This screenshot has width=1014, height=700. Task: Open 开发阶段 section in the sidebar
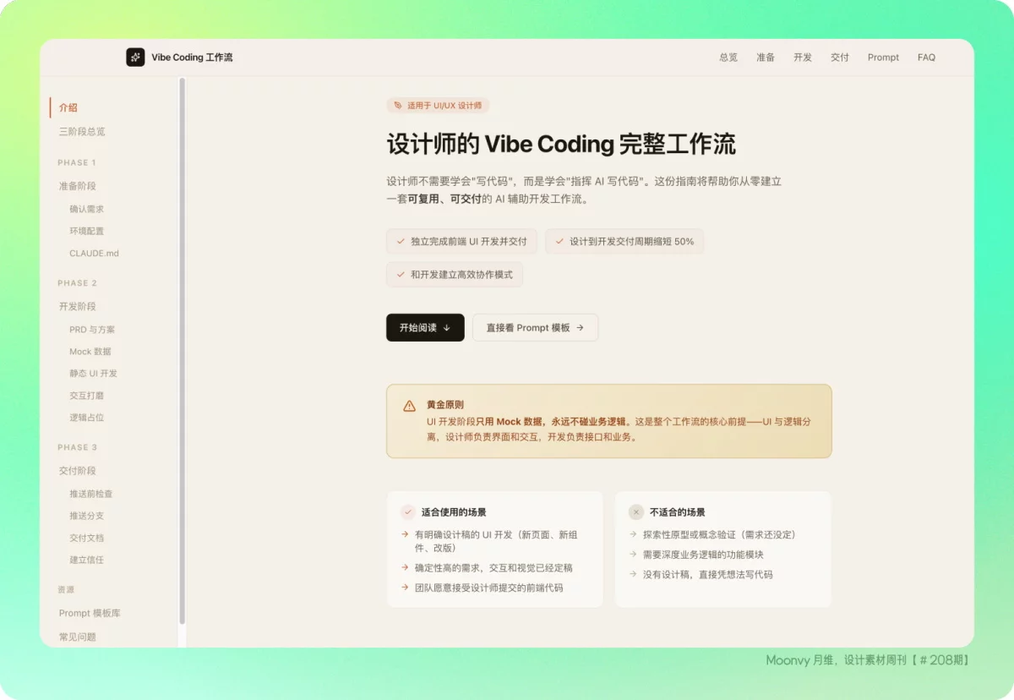point(78,306)
